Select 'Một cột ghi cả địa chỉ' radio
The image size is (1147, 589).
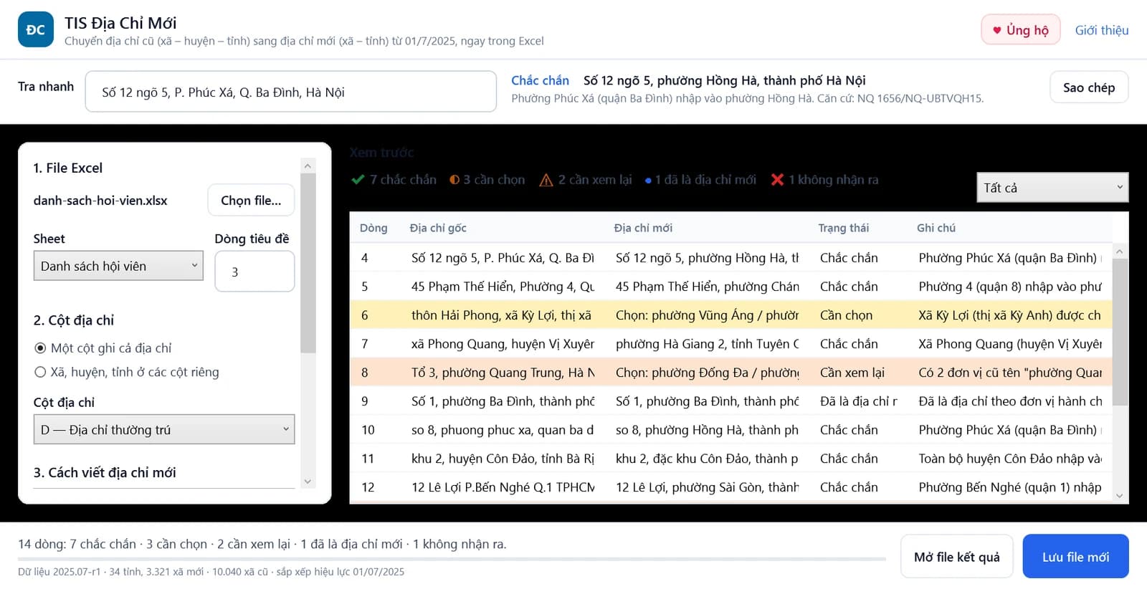click(x=40, y=348)
